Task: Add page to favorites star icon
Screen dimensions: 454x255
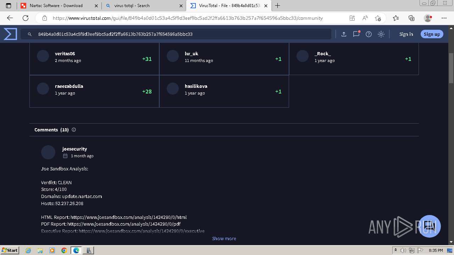Action: (x=378, y=18)
